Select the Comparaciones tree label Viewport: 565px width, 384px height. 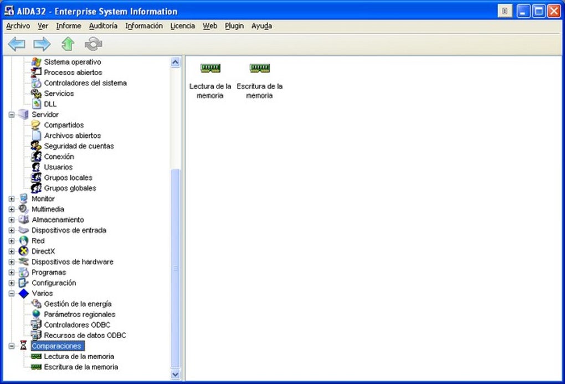(x=56, y=346)
